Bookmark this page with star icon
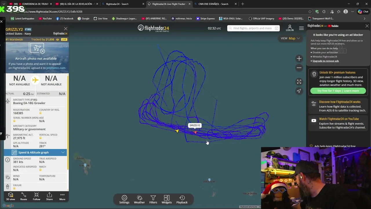This screenshot has height=209, width=371. (310, 12)
